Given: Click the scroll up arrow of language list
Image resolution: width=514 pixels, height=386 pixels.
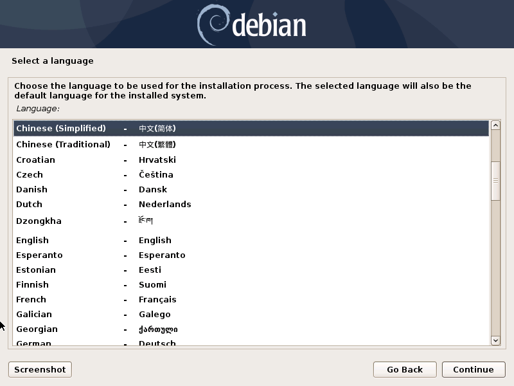Looking at the screenshot, I should click(495, 125).
